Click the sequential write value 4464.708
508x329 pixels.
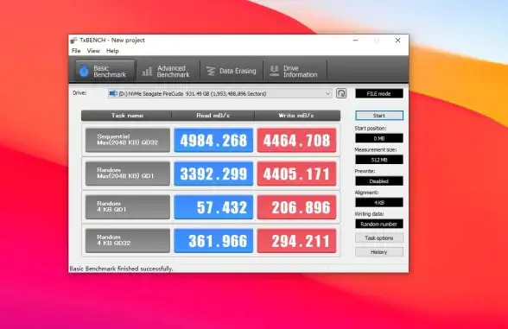(x=297, y=140)
